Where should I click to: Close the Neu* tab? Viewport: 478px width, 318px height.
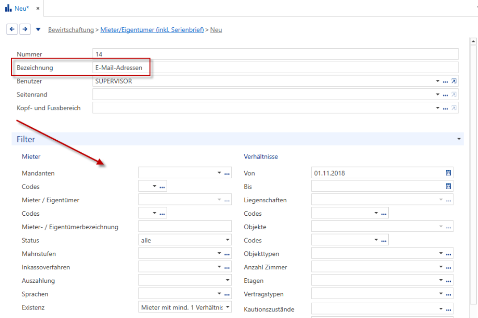click(38, 8)
